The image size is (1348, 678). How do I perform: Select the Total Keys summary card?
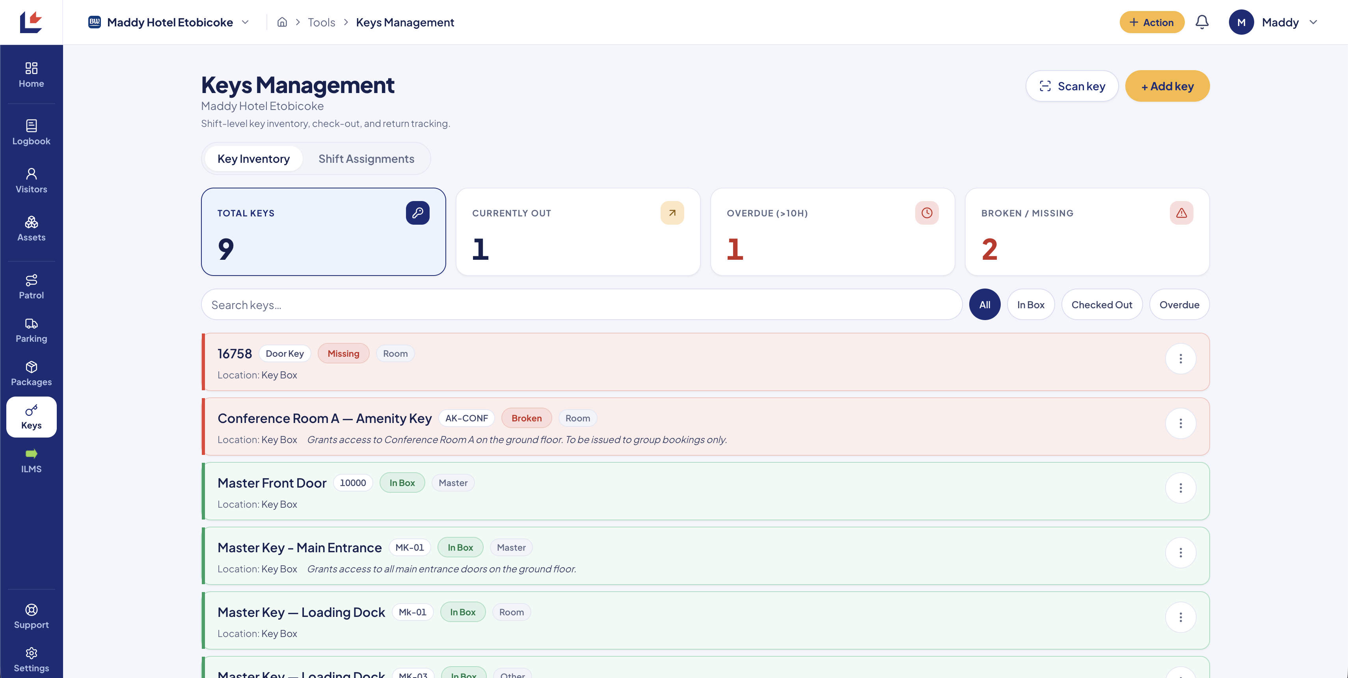pos(323,232)
